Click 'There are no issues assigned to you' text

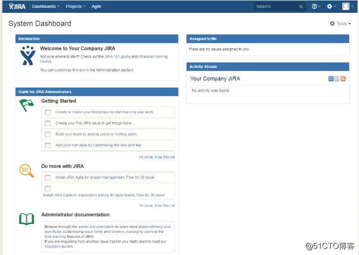click(219, 49)
